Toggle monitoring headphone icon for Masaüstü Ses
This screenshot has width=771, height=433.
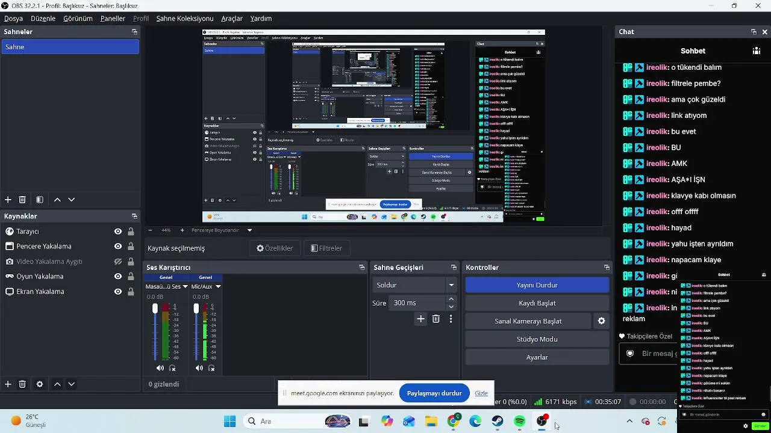pyautogui.click(x=172, y=368)
